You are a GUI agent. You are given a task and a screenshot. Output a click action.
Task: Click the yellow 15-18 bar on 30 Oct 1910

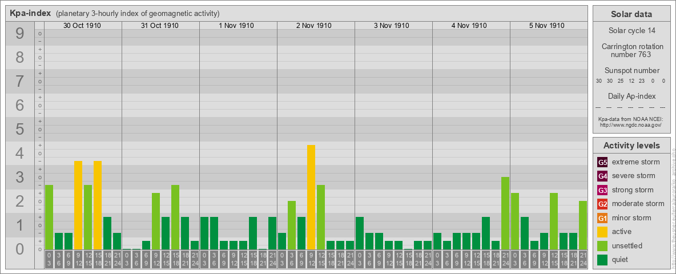coord(98,205)
